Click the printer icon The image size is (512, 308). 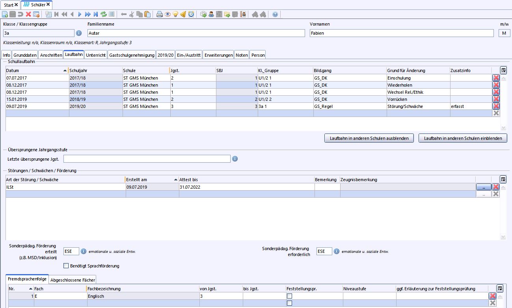click(x=160, y=14)
